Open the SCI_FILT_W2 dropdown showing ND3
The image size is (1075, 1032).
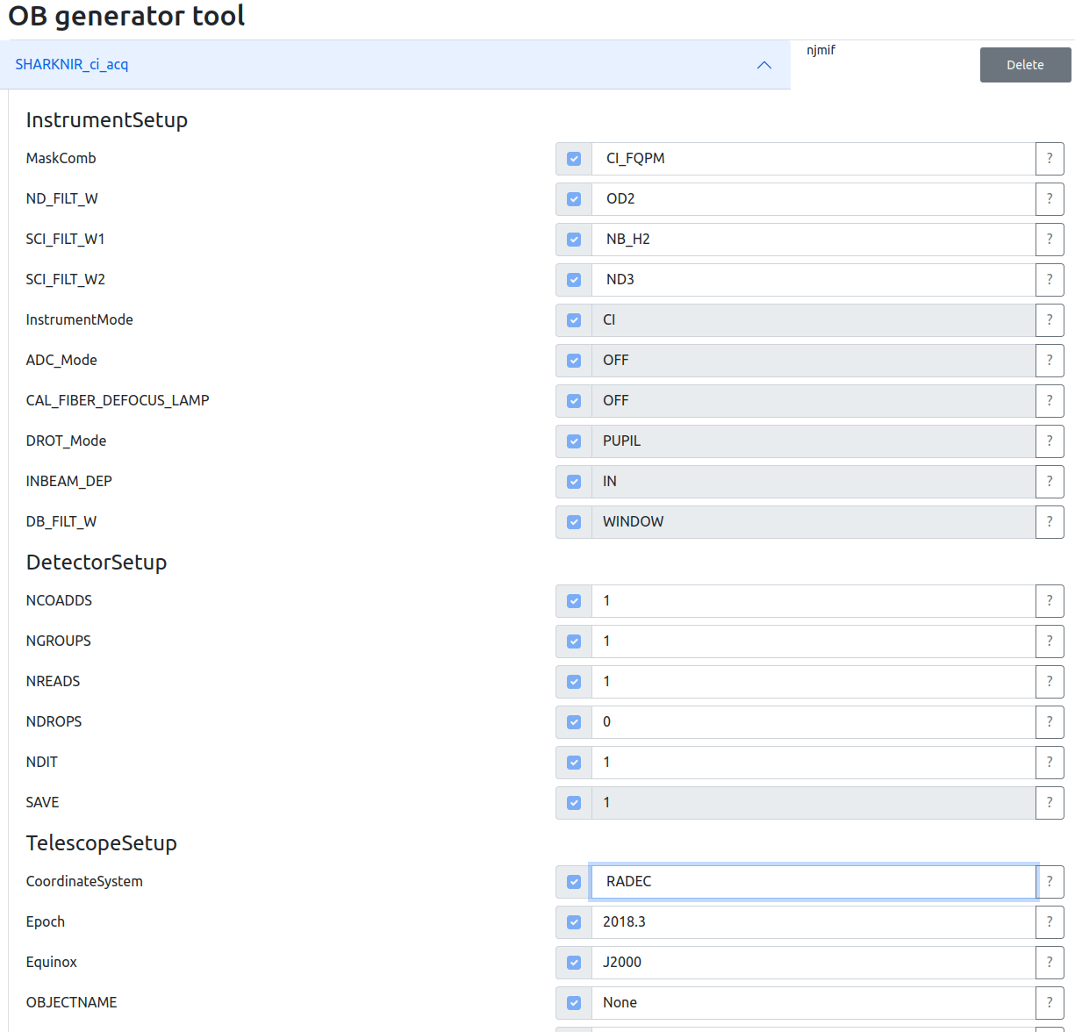(813, 280)
